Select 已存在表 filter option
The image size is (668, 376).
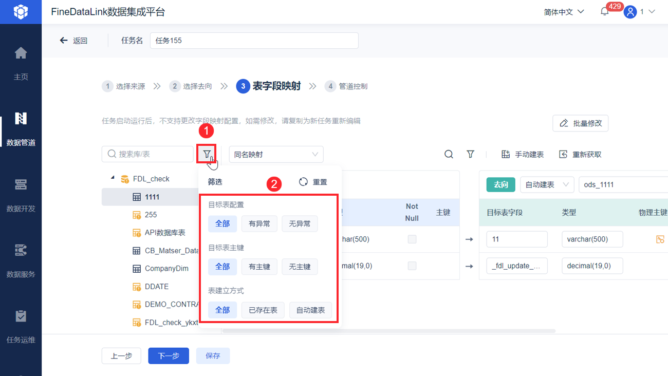263,310
